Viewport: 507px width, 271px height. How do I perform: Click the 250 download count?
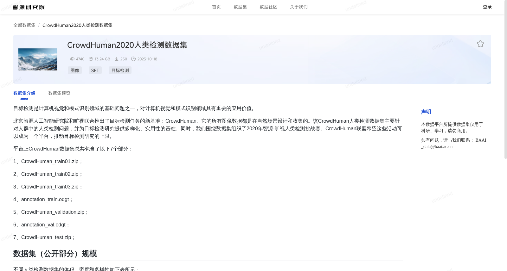coord(124,59)
